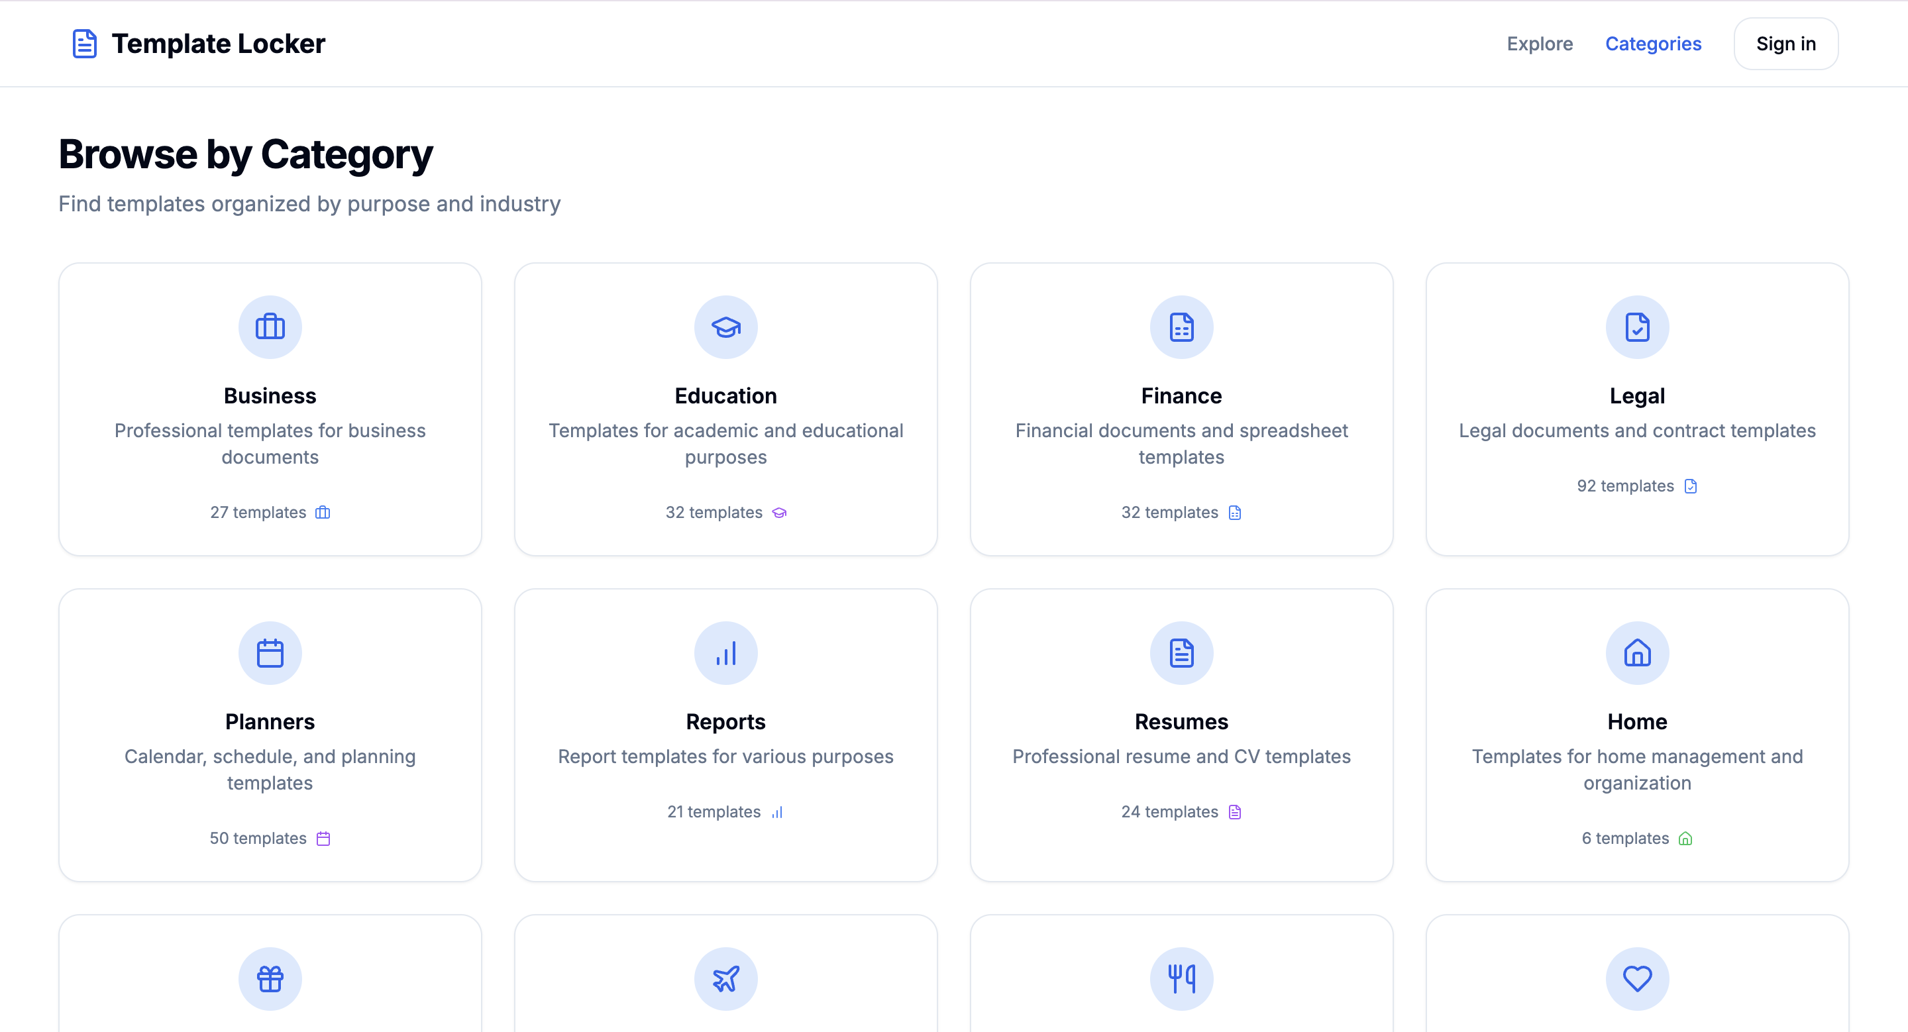Open the Categories nav item
Image resolution: width=1908 pixels, height=1032 pixels.
pyautogui.click(x=1653, y=44)
